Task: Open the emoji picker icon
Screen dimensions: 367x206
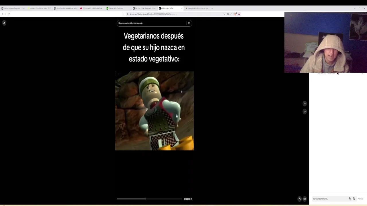Action: click(x=354, y=199)
